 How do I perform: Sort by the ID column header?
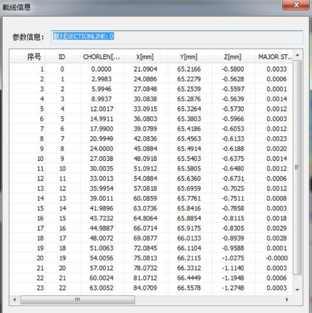tap(62, 57)
